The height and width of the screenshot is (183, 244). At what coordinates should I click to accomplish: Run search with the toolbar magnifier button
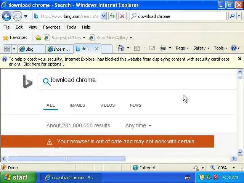232,16
